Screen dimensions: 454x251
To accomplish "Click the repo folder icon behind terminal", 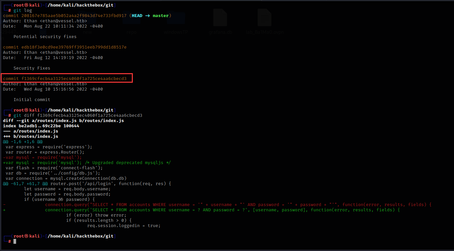I will pyautogui.click(x=131, y=17).
